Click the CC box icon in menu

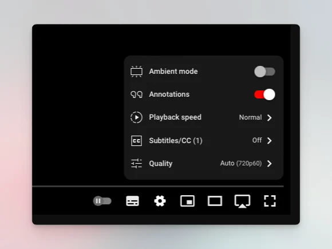(x=137, y=141)
